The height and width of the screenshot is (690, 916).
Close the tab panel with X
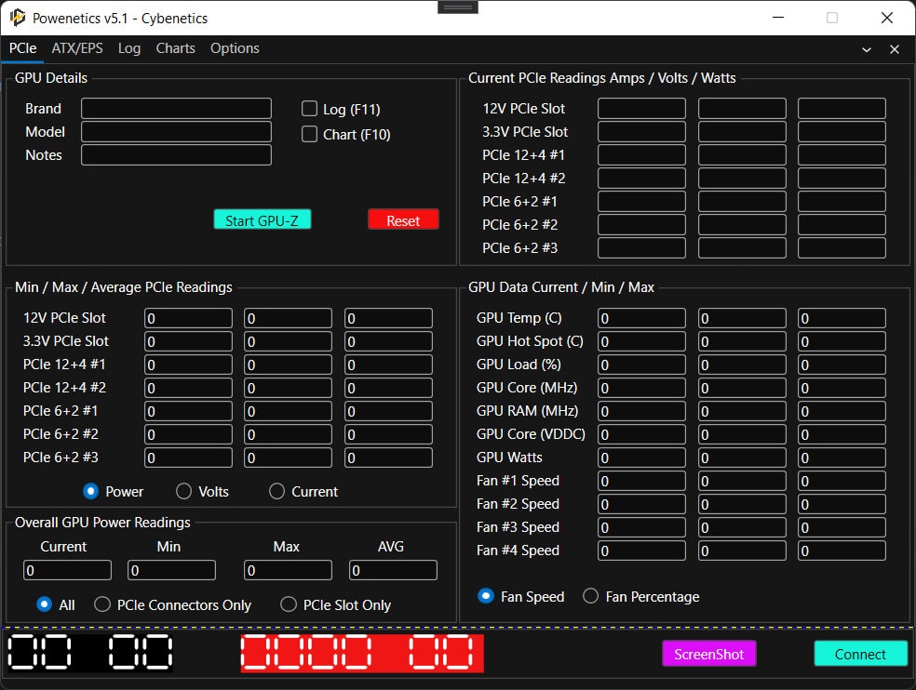pyautogui.click(x=895, y=49)
